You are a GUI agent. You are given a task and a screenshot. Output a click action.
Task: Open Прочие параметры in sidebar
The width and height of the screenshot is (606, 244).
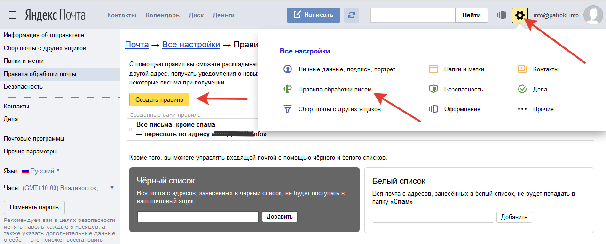click(30, 152)
